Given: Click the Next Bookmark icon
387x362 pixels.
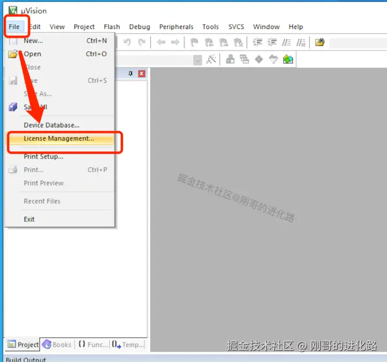Looking at the screenshot, I should (224, 42).
